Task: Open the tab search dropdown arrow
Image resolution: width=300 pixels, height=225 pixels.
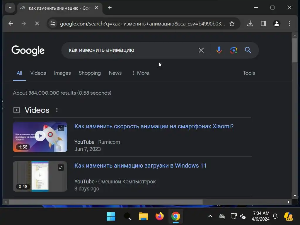Action: pos(10,8)
